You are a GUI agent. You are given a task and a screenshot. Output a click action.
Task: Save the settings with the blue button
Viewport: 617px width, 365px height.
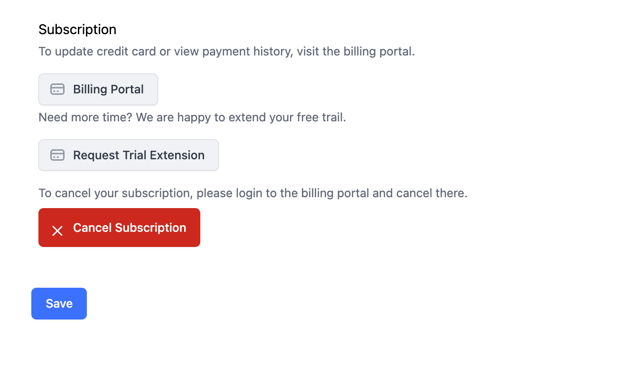click(59, 303)
